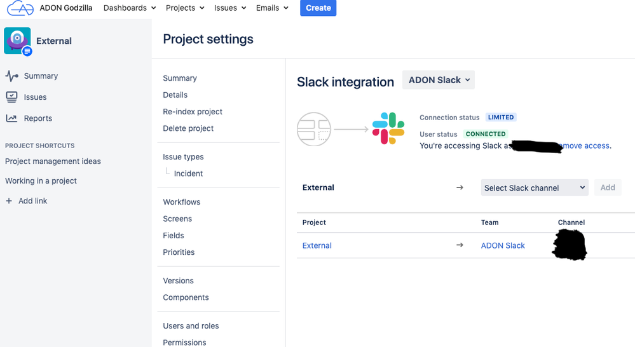
Task: Open the Emails dropdown menu
Action: coord(272,8)
